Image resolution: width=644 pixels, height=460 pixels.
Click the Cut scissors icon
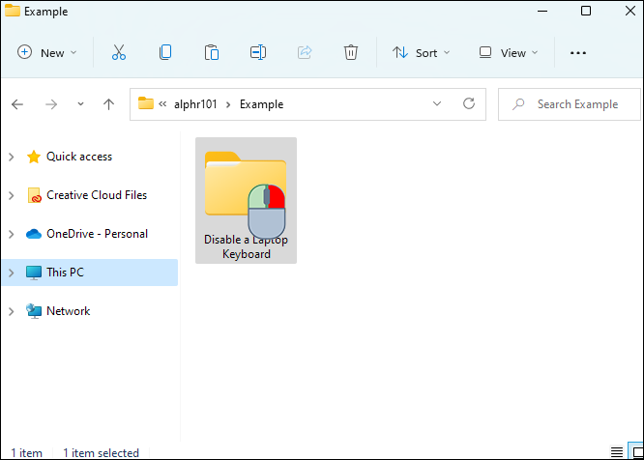tap(119, 52)
